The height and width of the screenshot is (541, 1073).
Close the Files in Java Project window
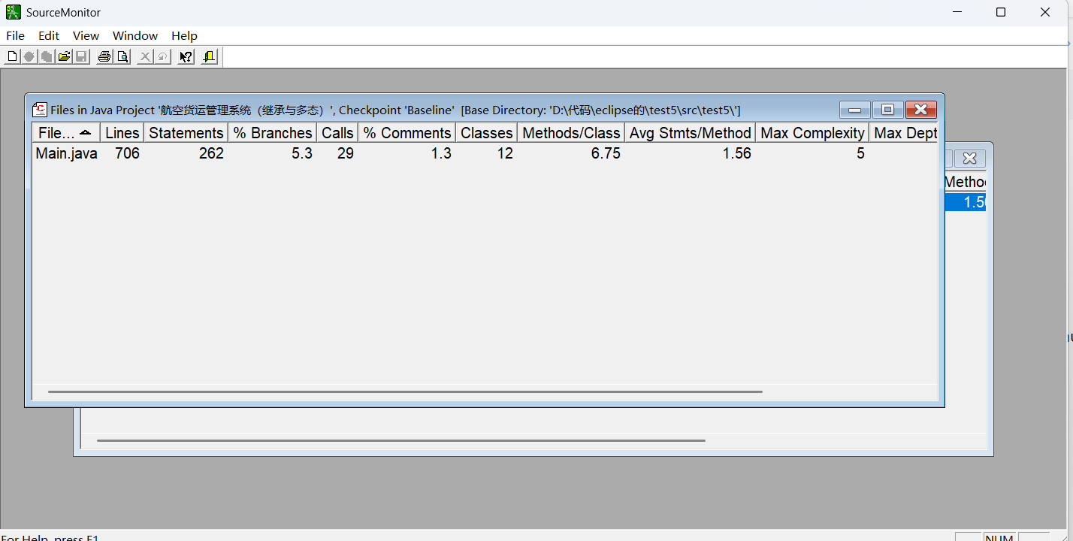pyautogui.click(x=920, y=110)
